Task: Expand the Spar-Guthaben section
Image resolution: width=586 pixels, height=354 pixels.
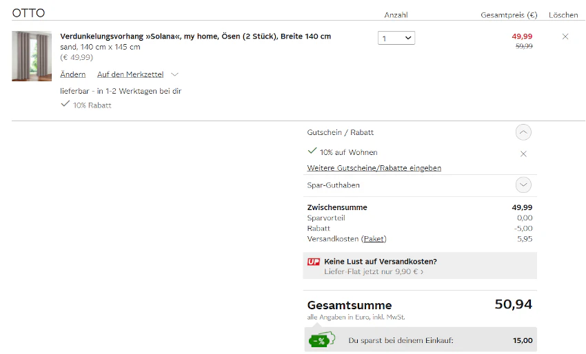Action: [523, 185]
